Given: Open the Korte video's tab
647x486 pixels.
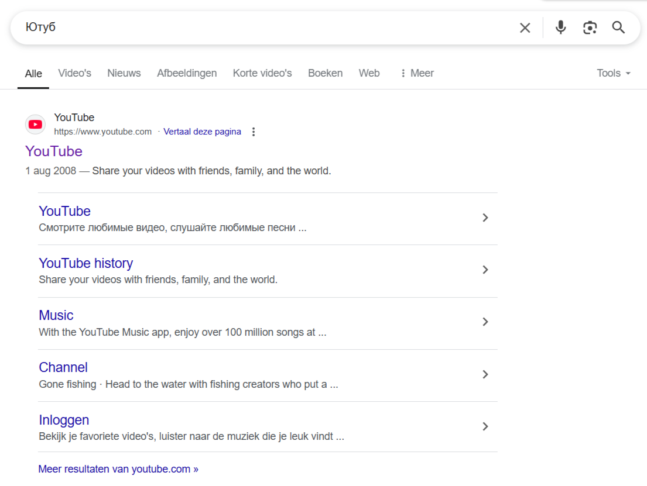Looking at the screenshot, I should (x=262, y=73).
